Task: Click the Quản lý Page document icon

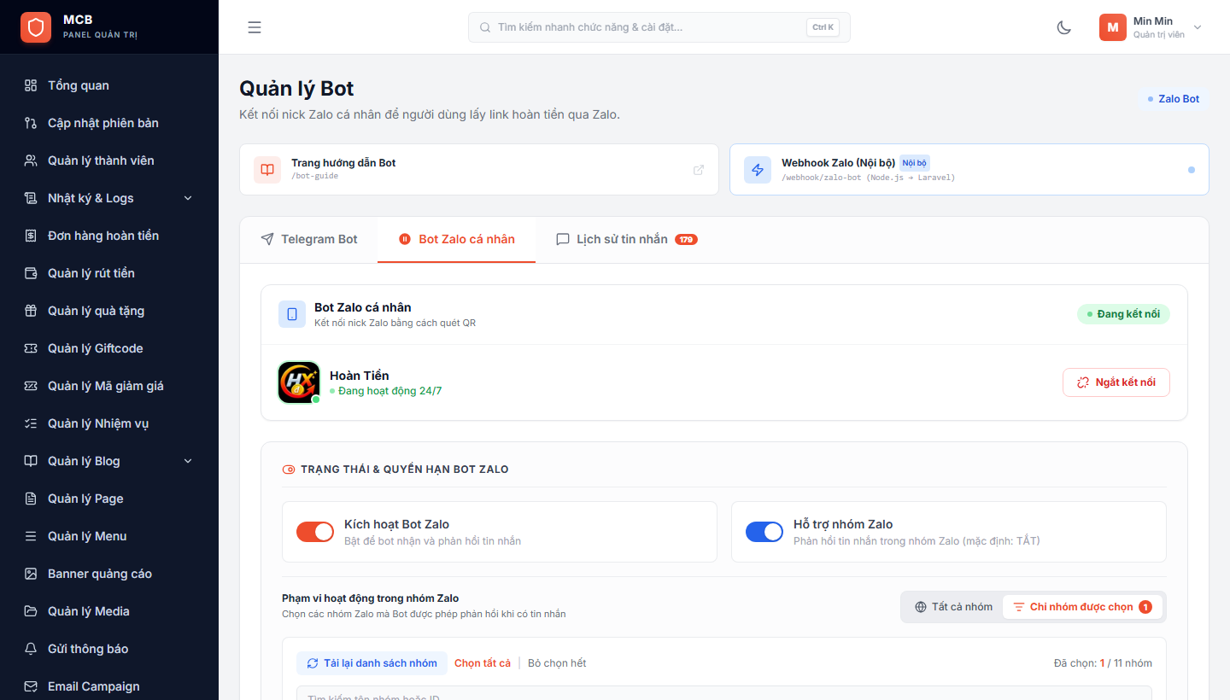Action: (x=31, y=499)
